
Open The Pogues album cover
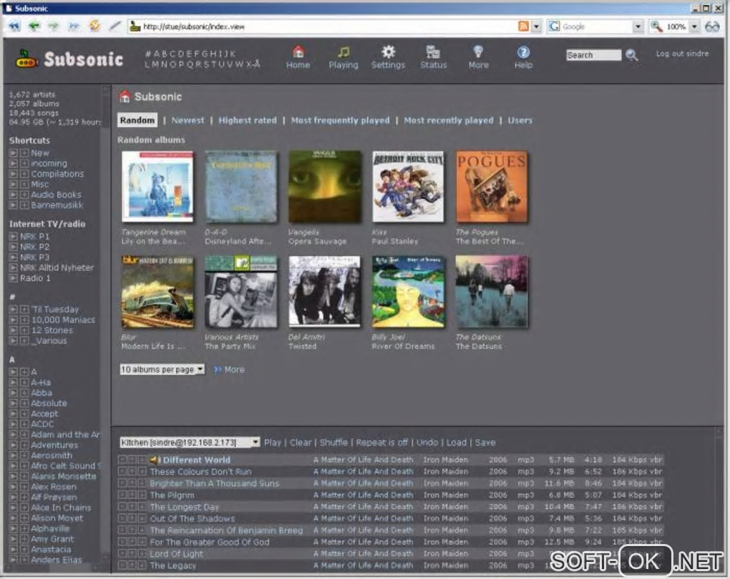point(491,187)
